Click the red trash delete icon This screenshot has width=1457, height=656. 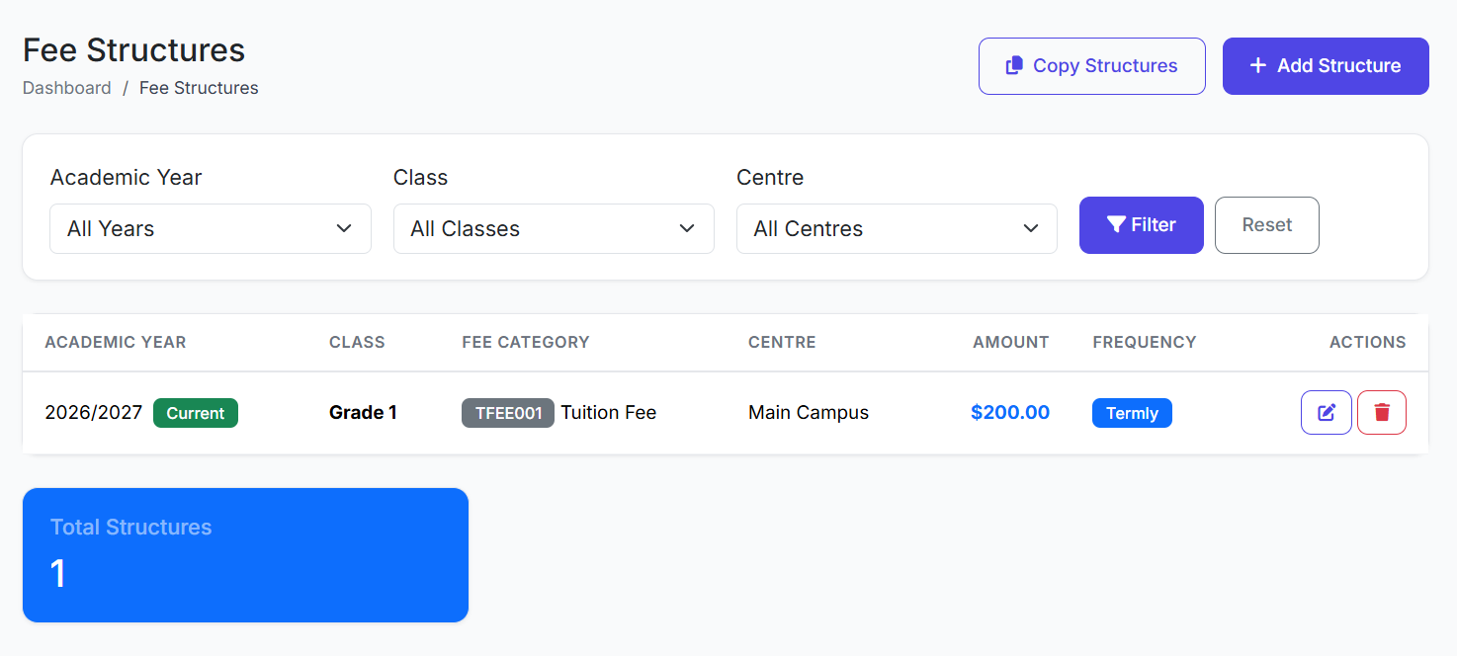point(1381,413)
